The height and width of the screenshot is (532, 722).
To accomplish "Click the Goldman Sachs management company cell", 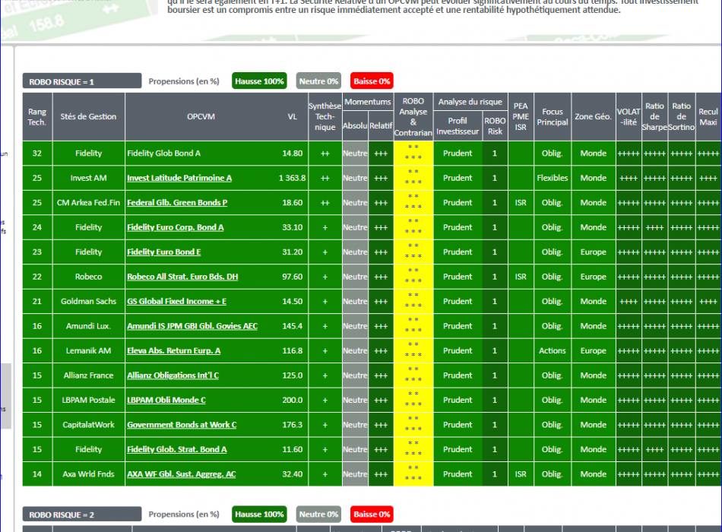I will (x=88, y=301).
